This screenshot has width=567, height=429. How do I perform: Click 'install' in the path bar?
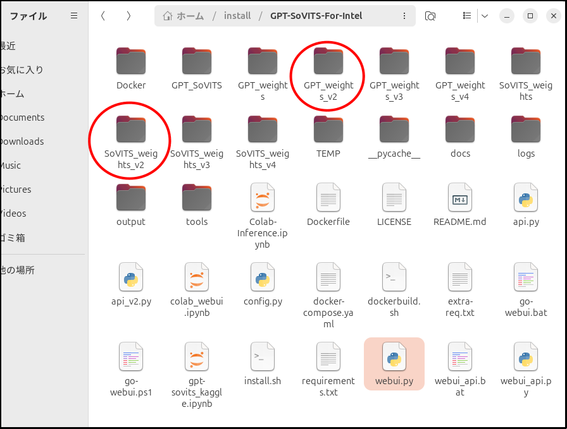pyautogui.click(x=237, y=16)
